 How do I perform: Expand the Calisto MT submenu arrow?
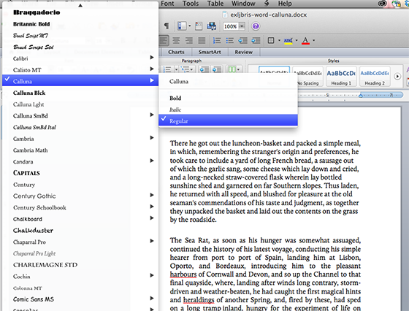click(x=152, y=69)
